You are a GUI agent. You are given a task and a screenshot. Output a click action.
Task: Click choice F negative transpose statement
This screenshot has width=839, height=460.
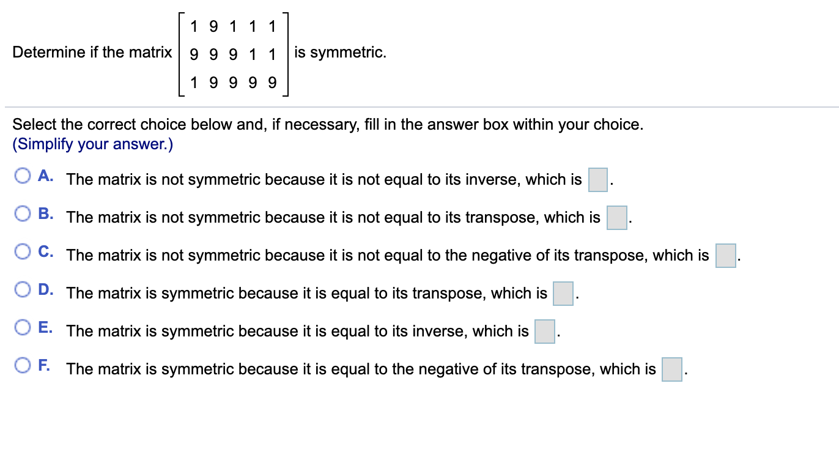[x=361, y=369]
